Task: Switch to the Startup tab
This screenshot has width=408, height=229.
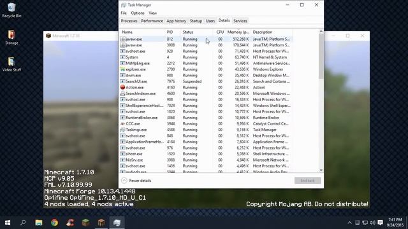Action: coord(196,21)
